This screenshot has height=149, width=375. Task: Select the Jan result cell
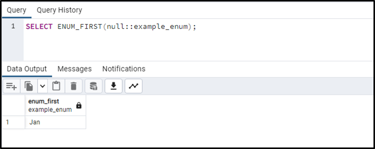pos(55,122)
